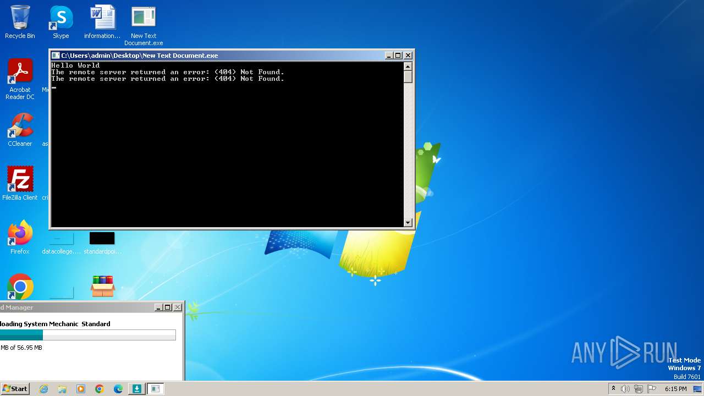Click 'of 56.95 MB' download size text
704x396 pixels.
(26, 348)
